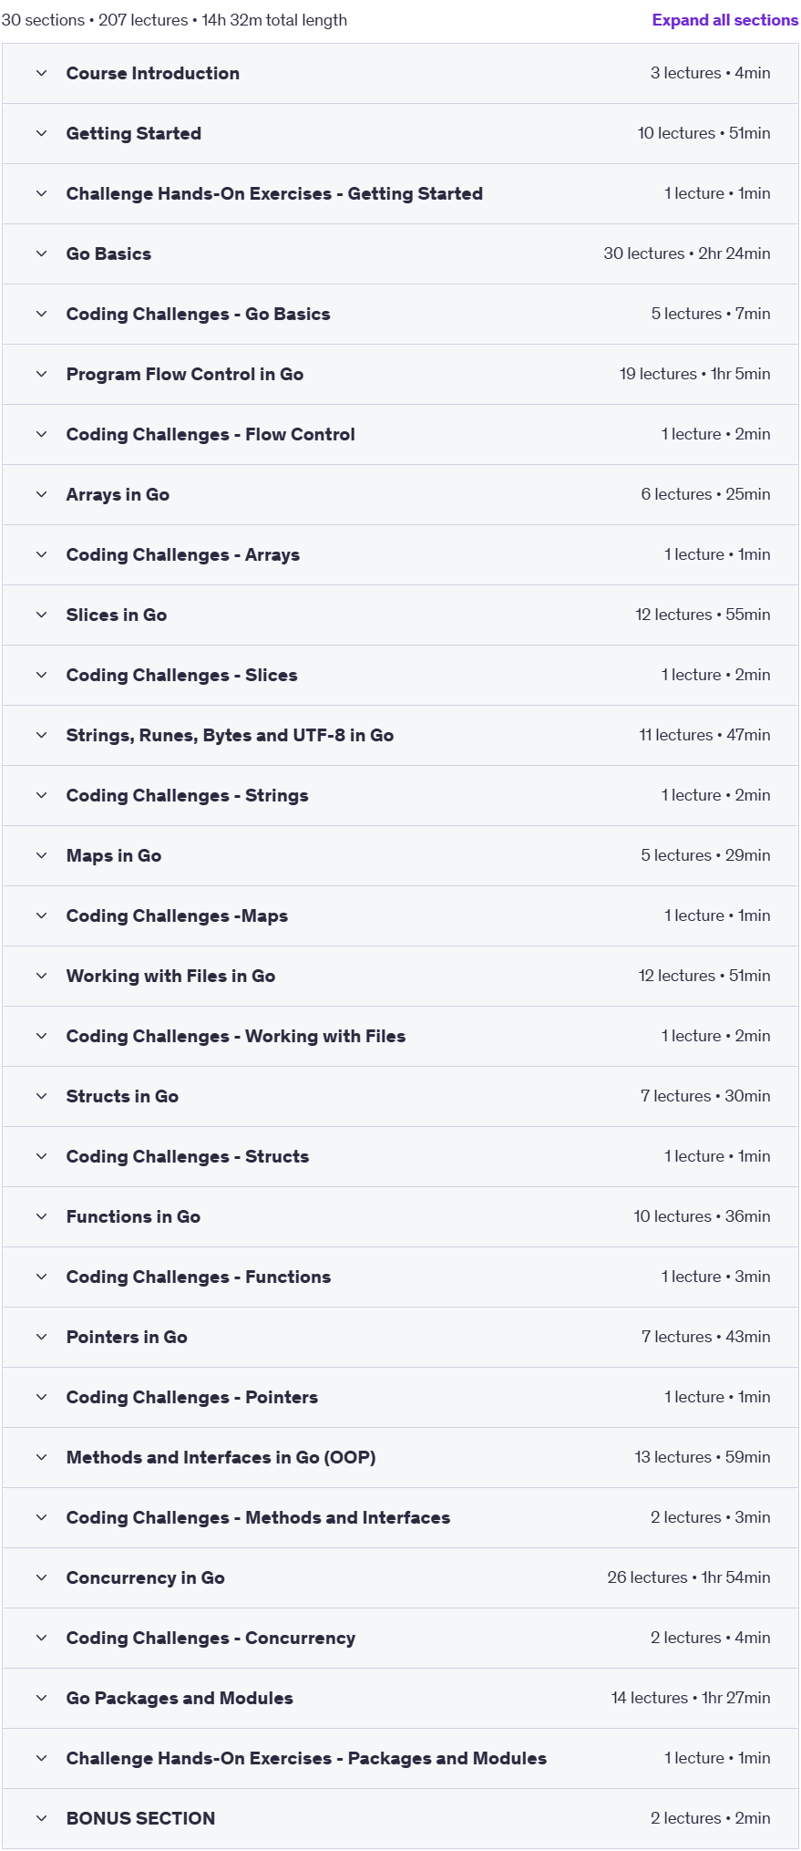
Task: Expand the Getting Started section
Action: (x=400, y=133)
